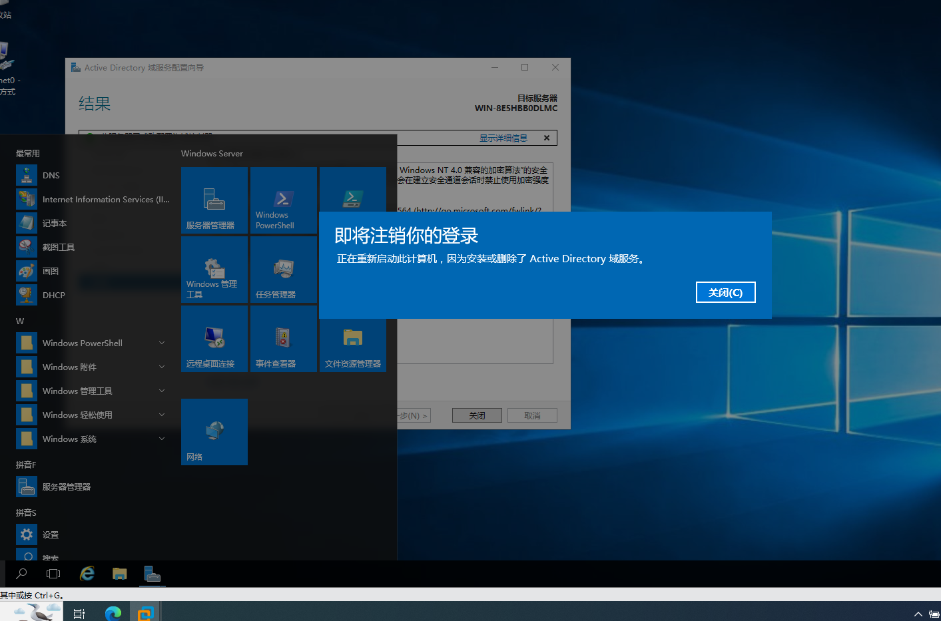The height and width of the screenshot is (621, 941).
Task: Dismiss the wizard notification bar with X
Action: pyautogui.click(x=547, y=138)
